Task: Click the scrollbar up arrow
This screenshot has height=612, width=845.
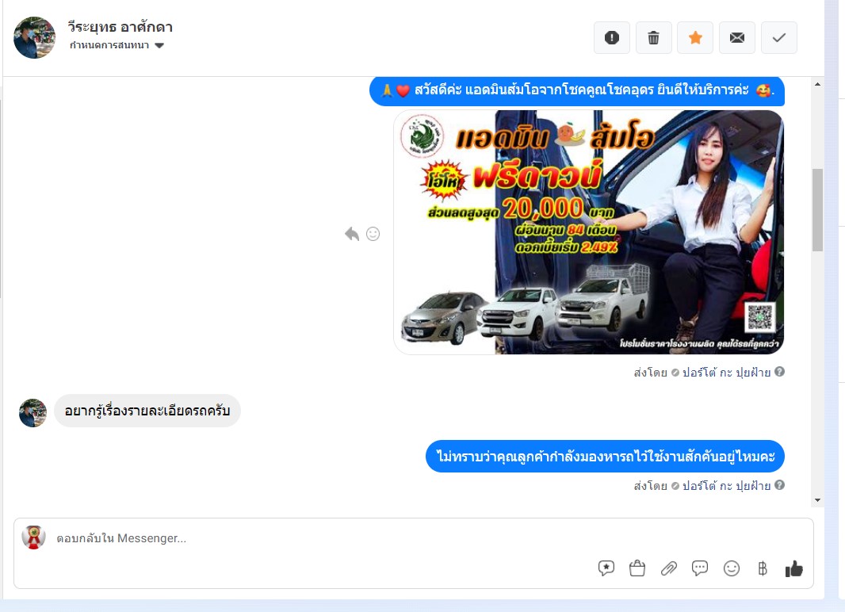Action: [817, 85]
